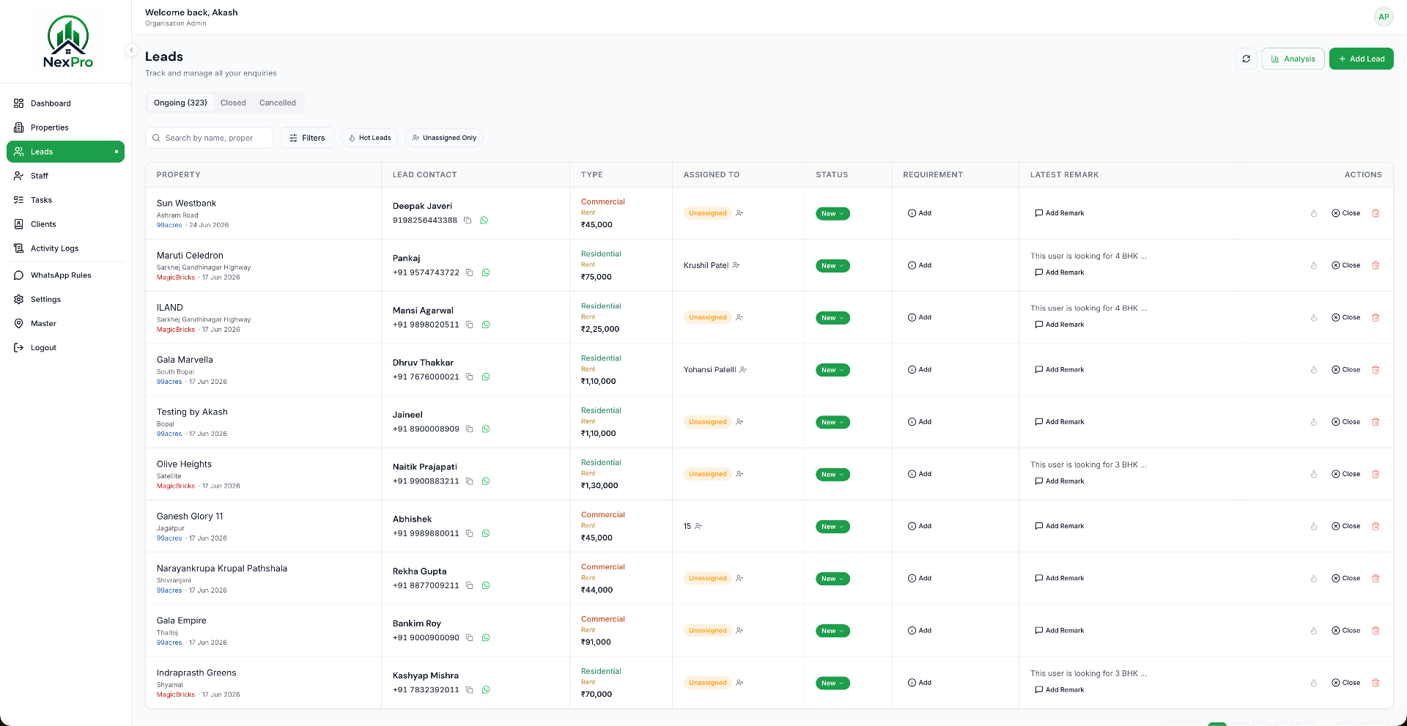Switch to the Closed tab
This screenshot has height=726, width=1407.
pyautogui.click(x=233, y=103)
